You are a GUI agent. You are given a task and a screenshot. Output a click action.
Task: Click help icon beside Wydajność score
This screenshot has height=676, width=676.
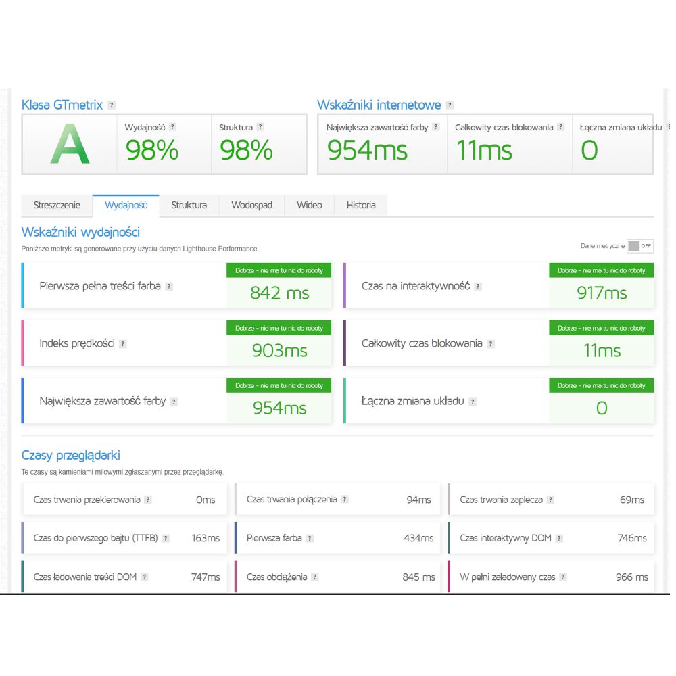coord(172,127)
